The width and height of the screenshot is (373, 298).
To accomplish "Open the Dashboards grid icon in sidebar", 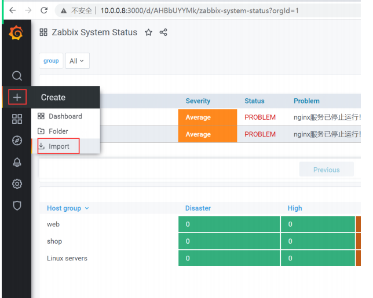I will tap(17, 119).
